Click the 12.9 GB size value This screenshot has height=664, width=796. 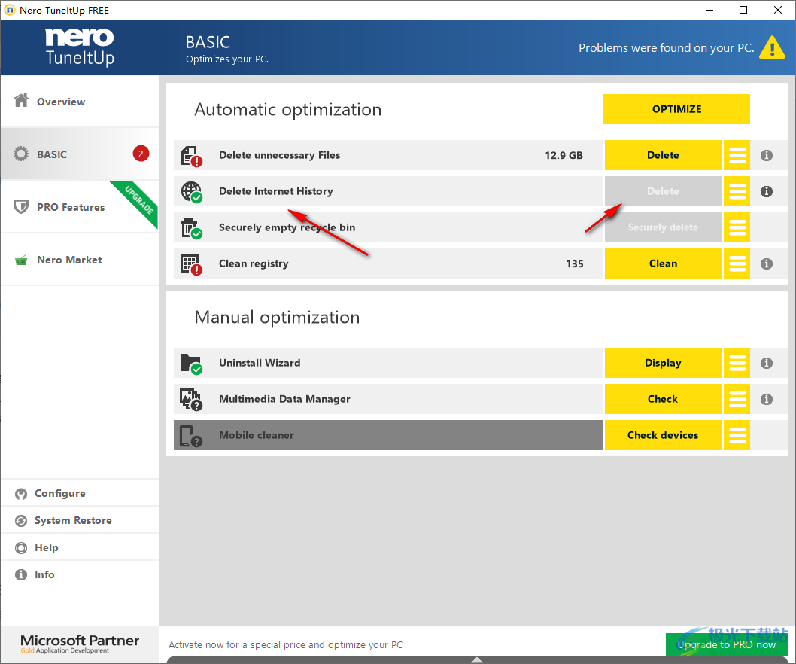pos(564,155)
